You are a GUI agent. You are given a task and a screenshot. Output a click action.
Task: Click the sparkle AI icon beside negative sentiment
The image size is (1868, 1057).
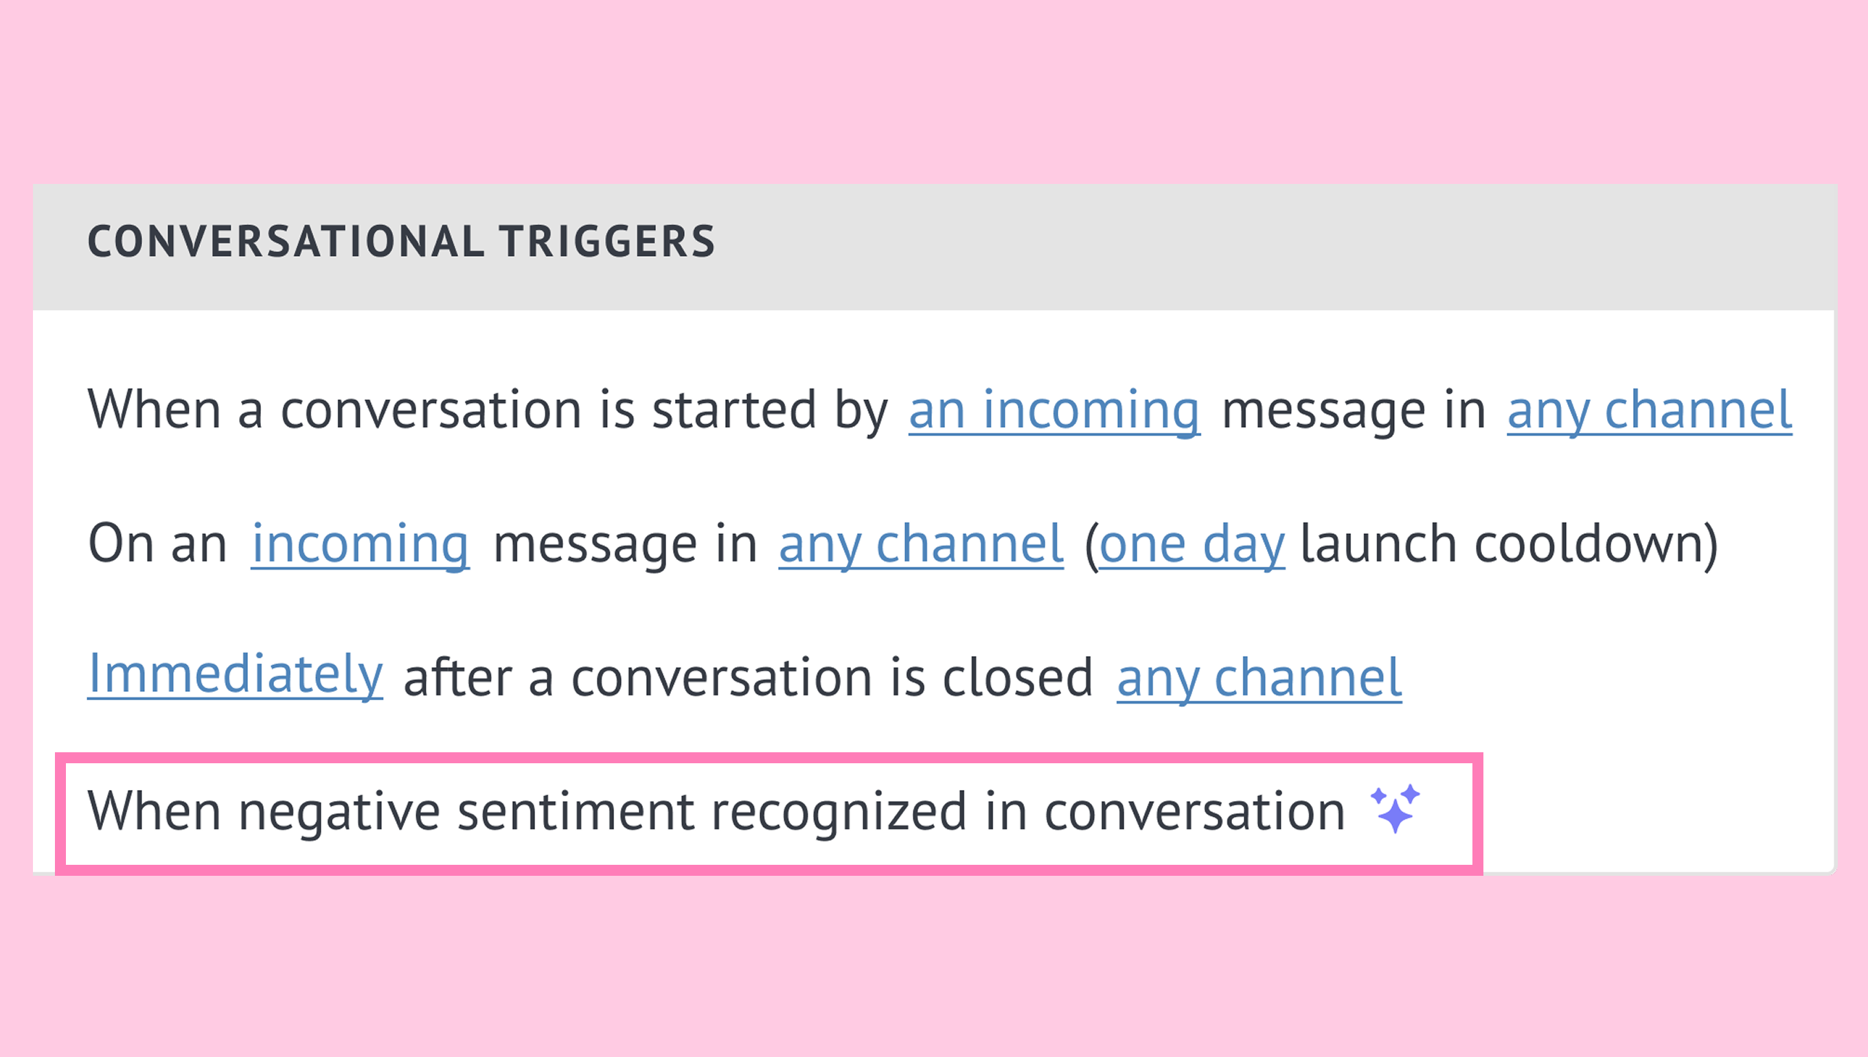point(1396,808)
